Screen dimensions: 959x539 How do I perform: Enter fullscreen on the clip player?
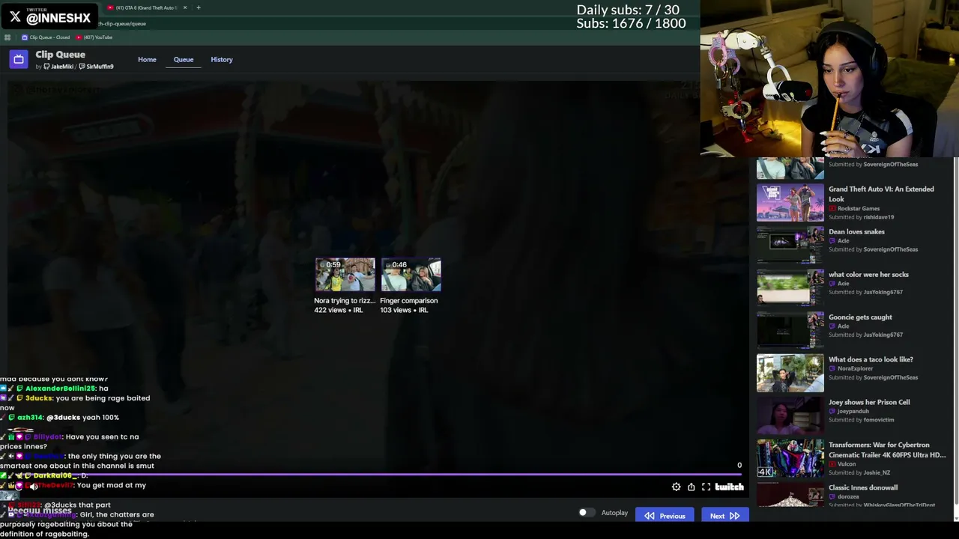(x=706, y=487)
